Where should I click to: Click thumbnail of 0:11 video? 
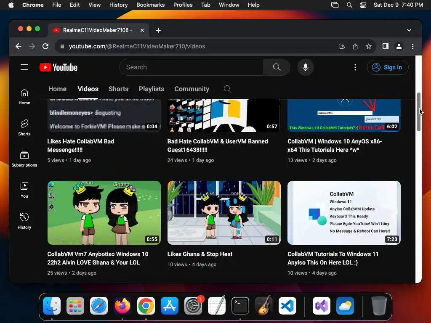[x=224, y=212]
